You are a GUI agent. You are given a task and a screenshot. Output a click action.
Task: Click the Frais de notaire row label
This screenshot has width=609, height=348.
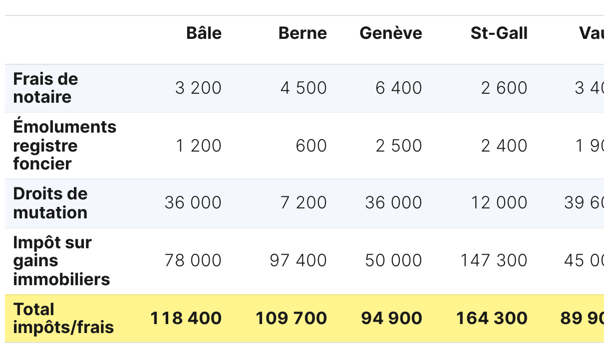click(45, 88)
